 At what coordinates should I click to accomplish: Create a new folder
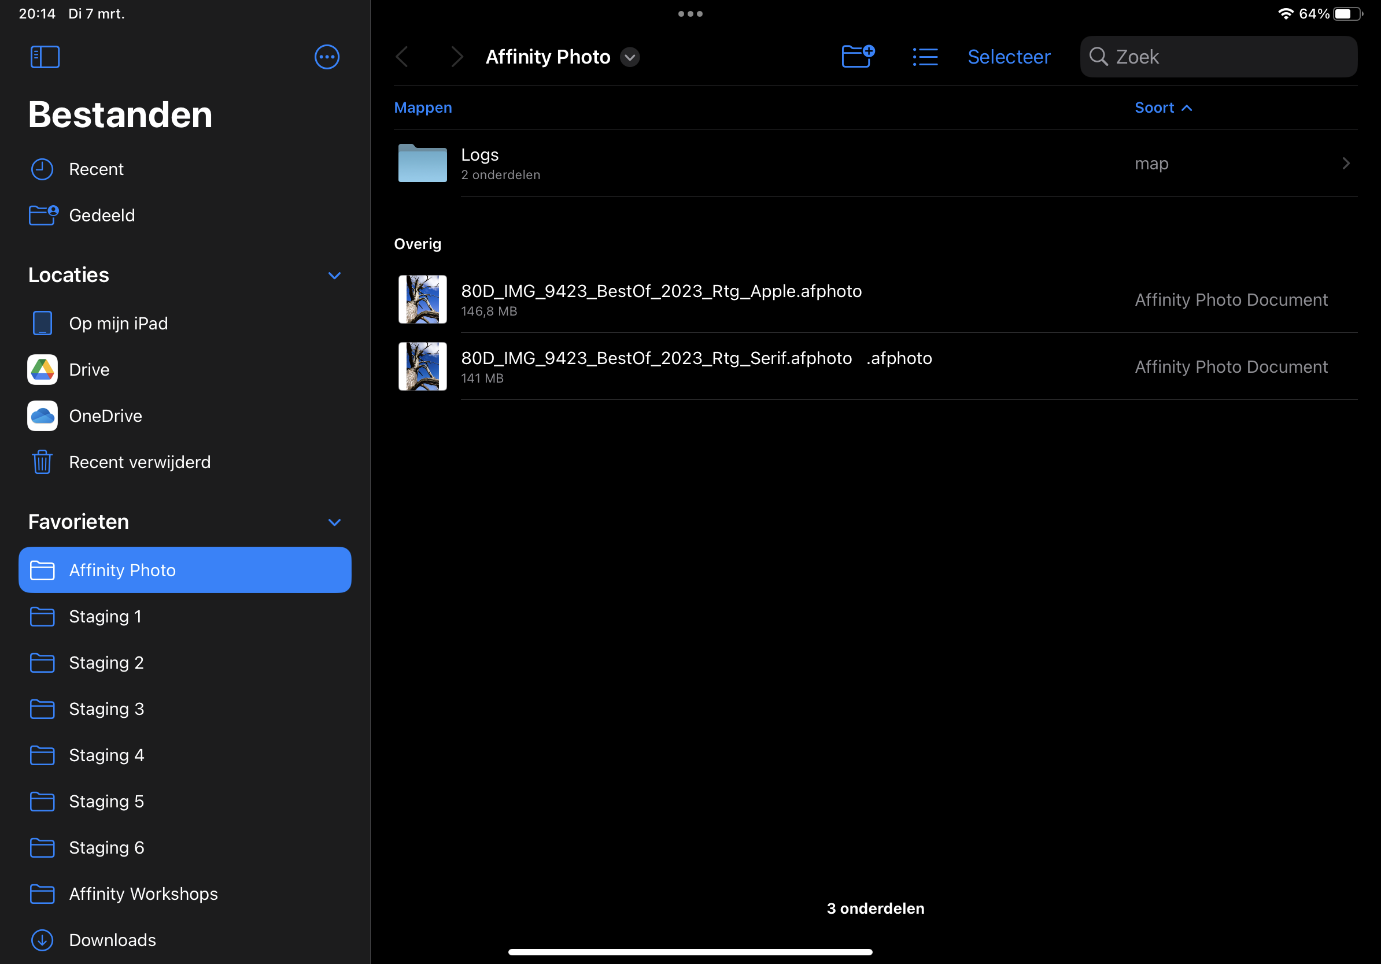tap(858, 57)
